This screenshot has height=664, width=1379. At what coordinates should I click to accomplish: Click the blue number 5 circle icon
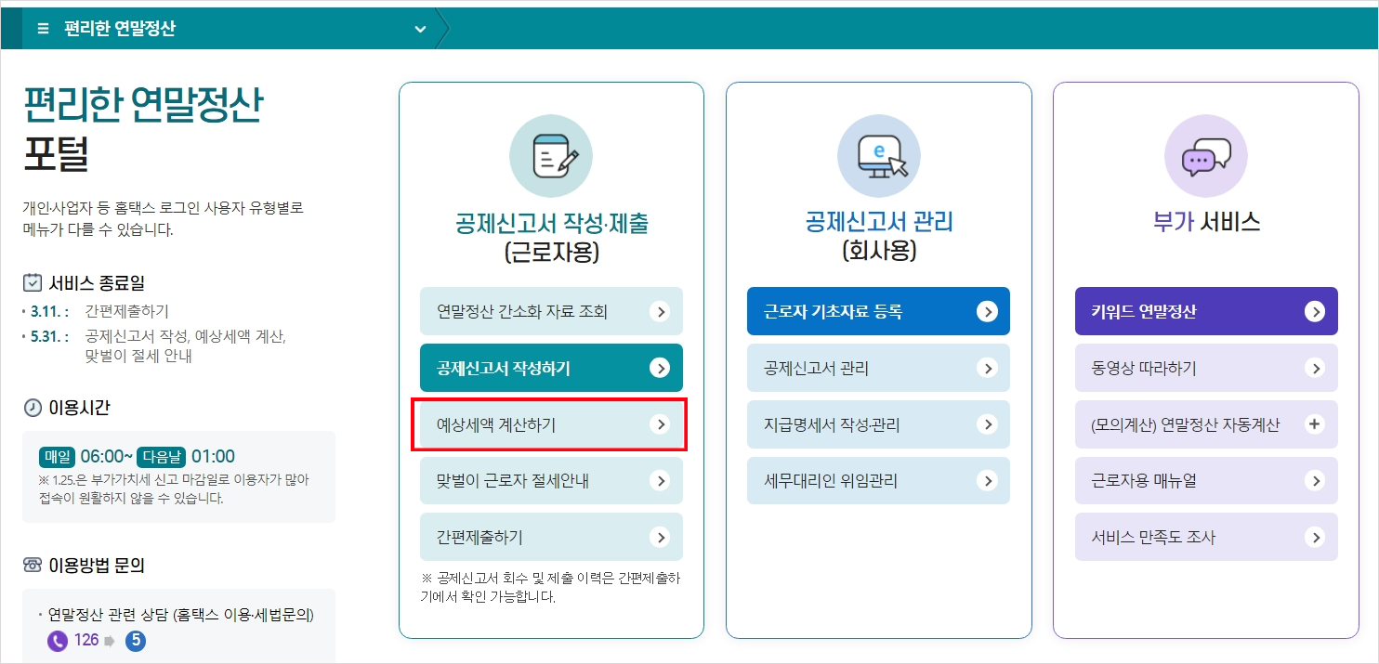tap(136, 641)
